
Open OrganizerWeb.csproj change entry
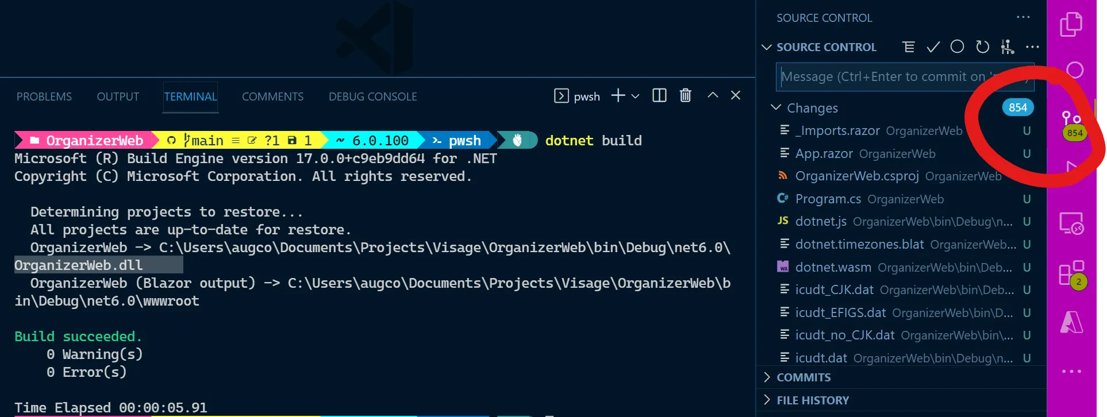click(x=856, y=176)
